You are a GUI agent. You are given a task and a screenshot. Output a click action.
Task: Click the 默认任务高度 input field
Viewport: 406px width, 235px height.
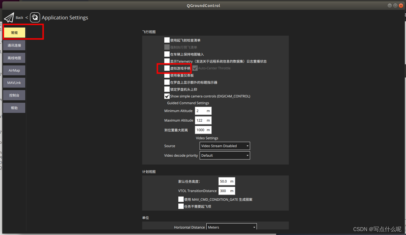click(x=227, y=181)
